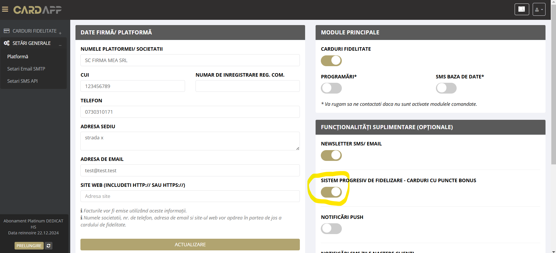556x253 pixels.
Task: Enable the SMS Baza de Date toggle
Action: 446,88
